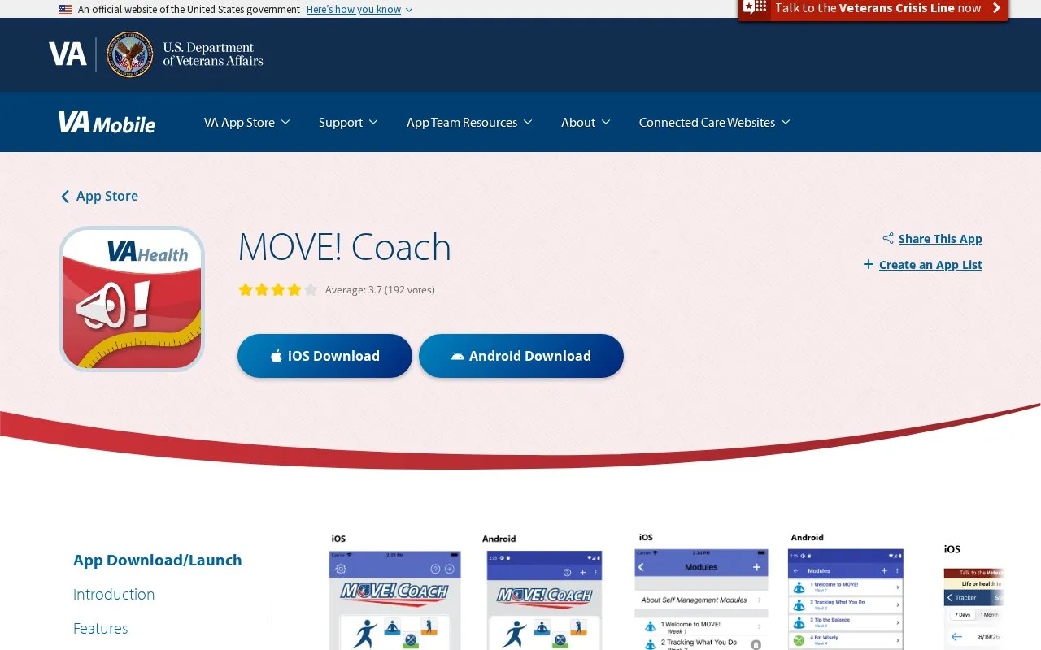Go back to App Store link
The width and height of the screenshot is (1041, 650).
coord(107,196)
